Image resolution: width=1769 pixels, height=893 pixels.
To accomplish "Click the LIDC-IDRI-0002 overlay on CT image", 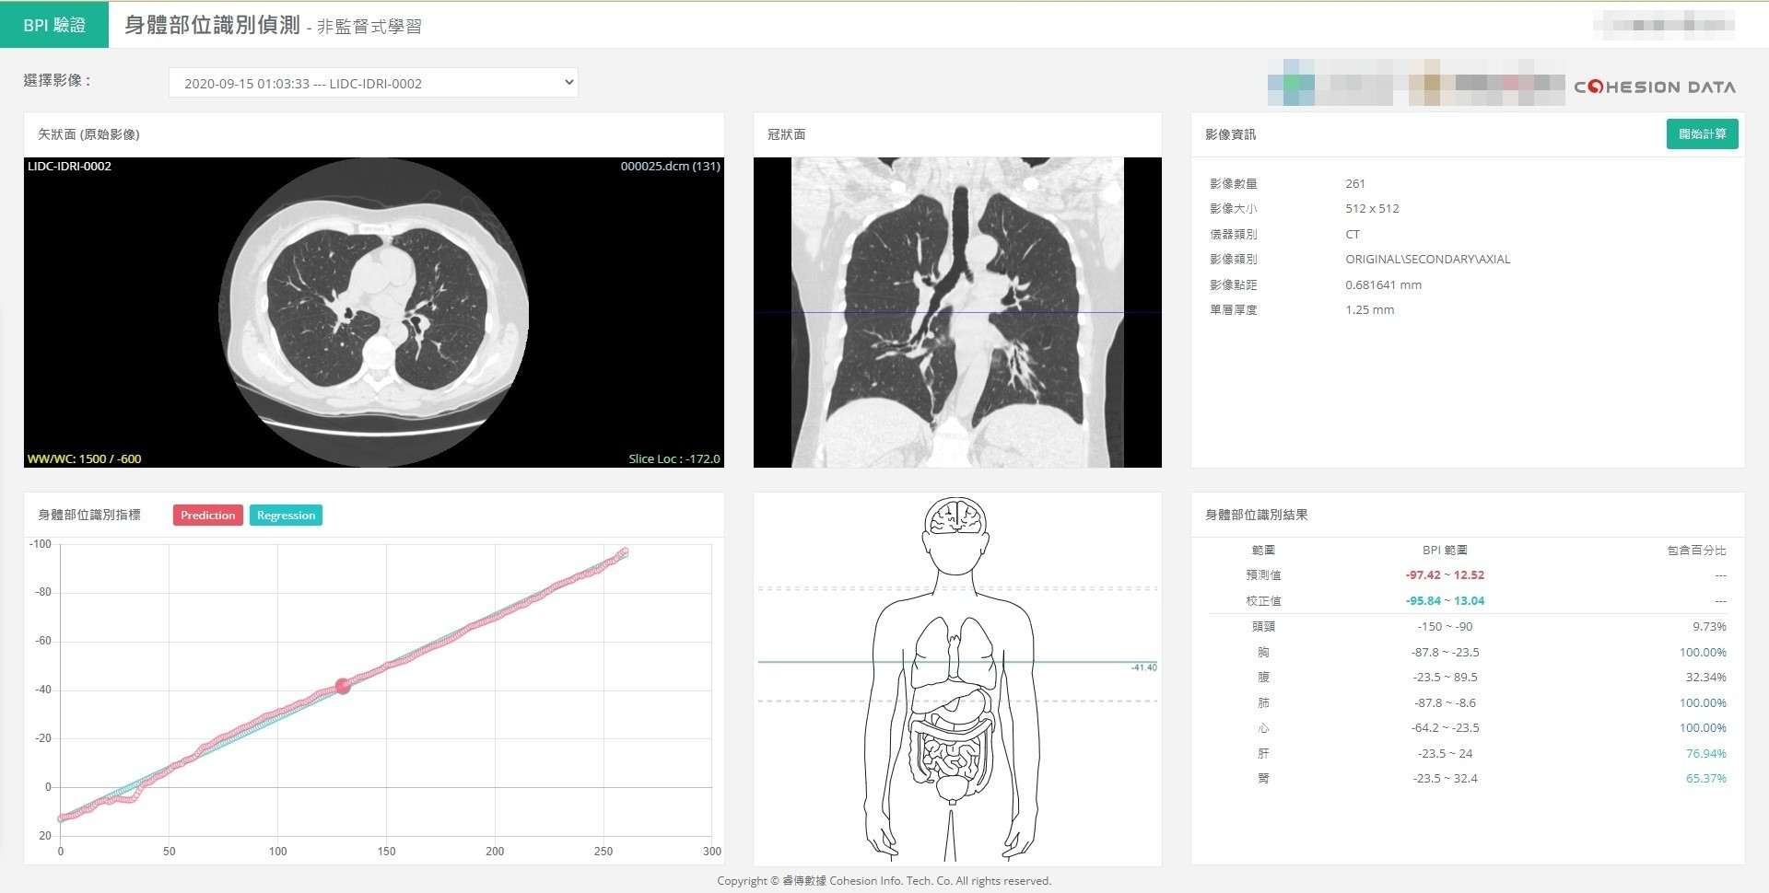I will 70,167.
